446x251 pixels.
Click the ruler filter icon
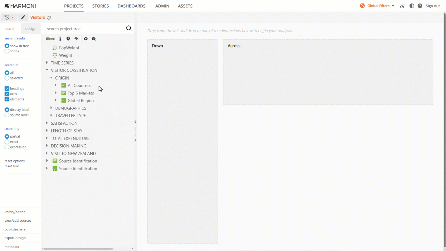point(60,39)
